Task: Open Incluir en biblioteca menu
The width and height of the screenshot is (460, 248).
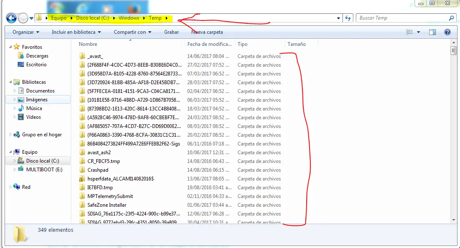Action: pos(76,32)
